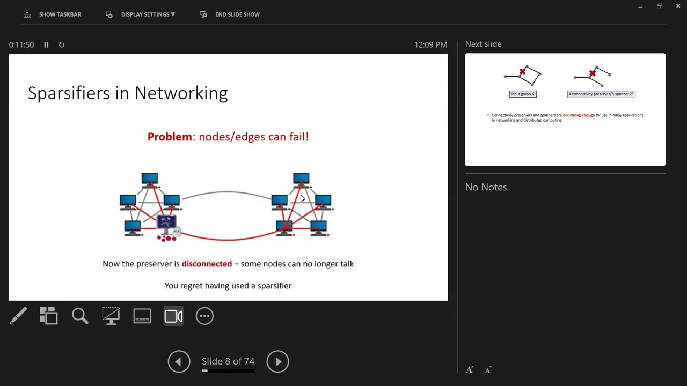
Task: Decrease the notes text size
Action: [x=488, y=370]
